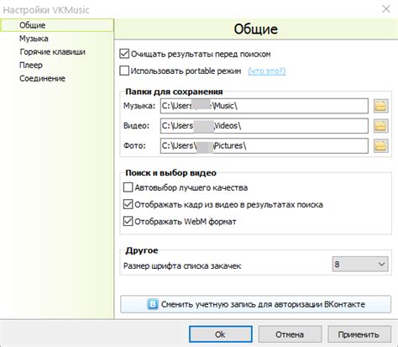Image resolution: width=398 pixels, height=347 pixels.
Task: Browse folder for Музыка save path
Action: (x=381, y=106)
